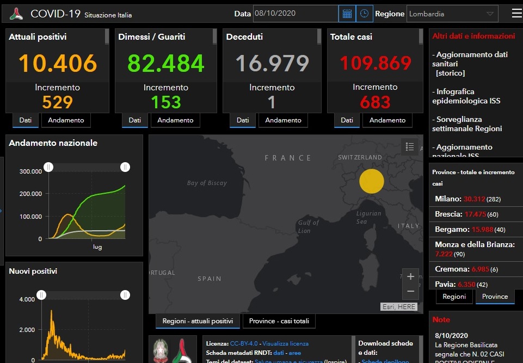Show Andamento tab under Deceduti

point(283,120)
